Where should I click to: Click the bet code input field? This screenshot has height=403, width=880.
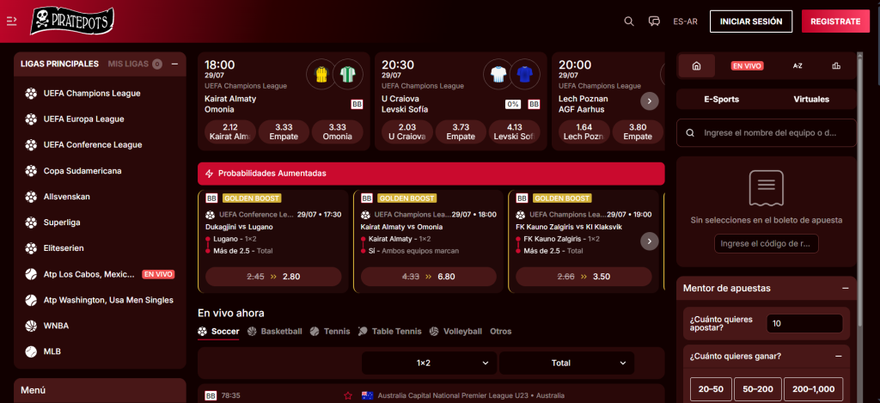[766, 243]
